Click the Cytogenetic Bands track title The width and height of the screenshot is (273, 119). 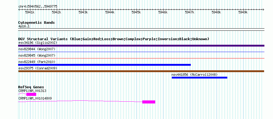[x=37, y=23]
